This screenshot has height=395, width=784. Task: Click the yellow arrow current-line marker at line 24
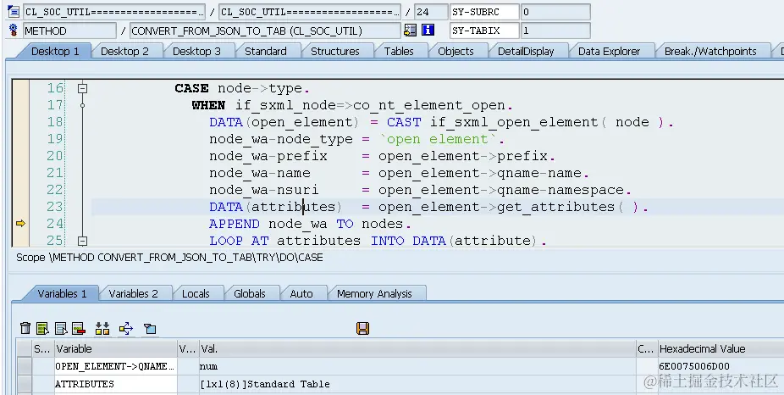coord(20,223)
